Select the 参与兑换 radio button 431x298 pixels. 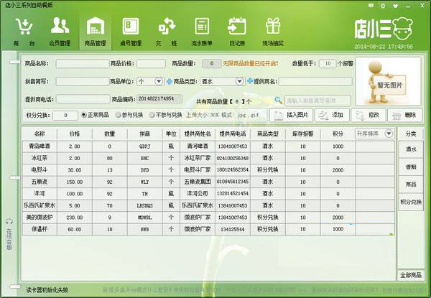pos(118,115)
